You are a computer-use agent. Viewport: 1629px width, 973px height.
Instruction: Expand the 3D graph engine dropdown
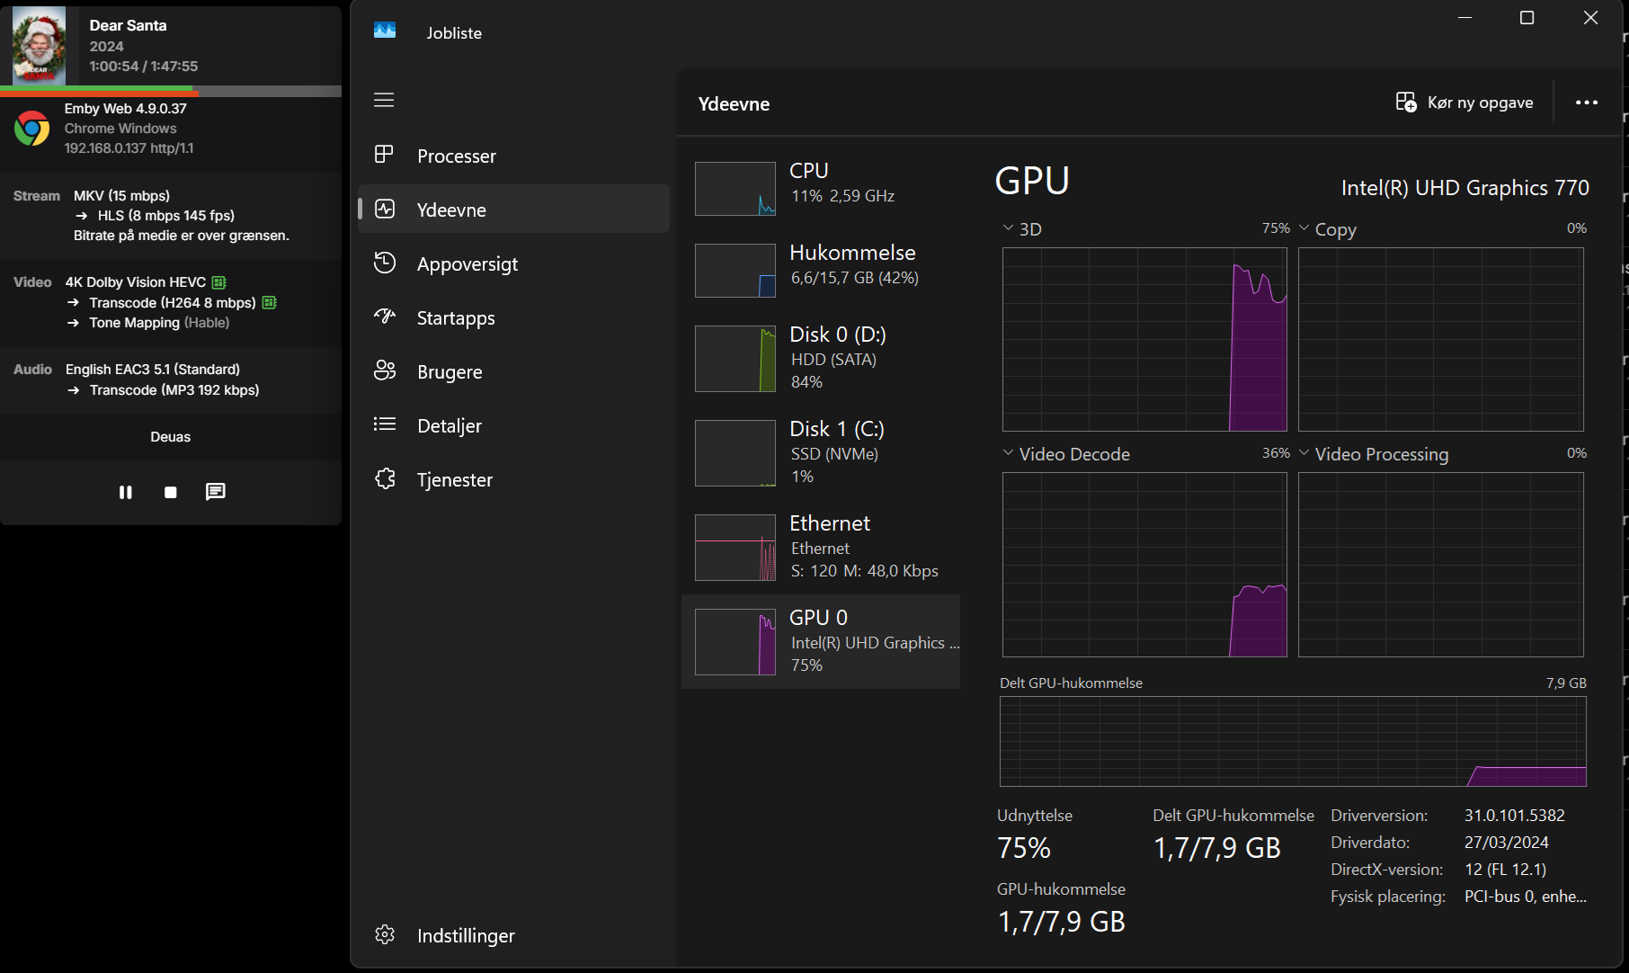coord(1008,228)
